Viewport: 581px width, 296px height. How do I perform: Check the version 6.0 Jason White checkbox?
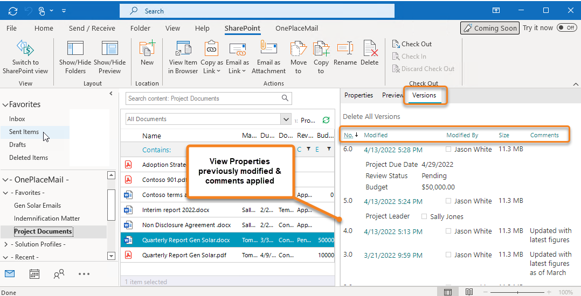click(x=448, y=149)
